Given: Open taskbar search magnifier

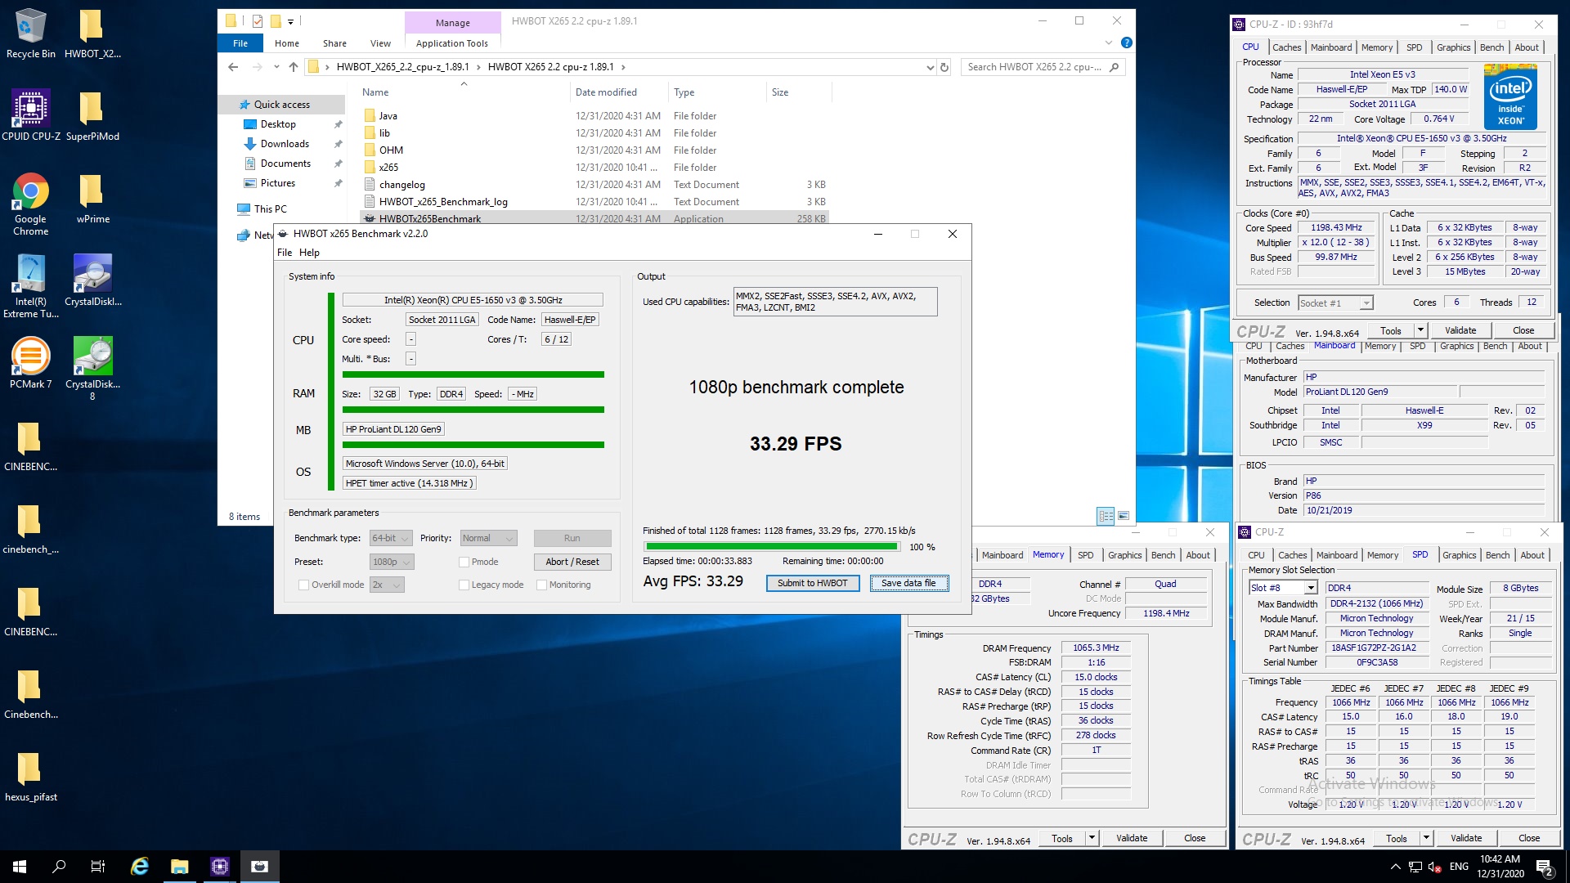Looking at the screenshot, I should pos(59,867).
